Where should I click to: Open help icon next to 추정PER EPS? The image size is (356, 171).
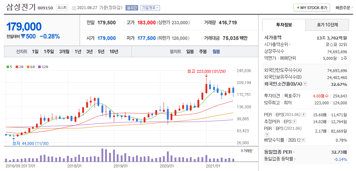pos(295,122)
